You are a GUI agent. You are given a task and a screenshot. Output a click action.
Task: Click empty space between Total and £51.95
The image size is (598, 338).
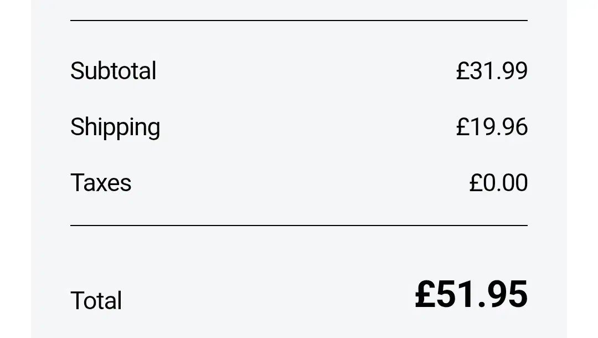[266, 299]
